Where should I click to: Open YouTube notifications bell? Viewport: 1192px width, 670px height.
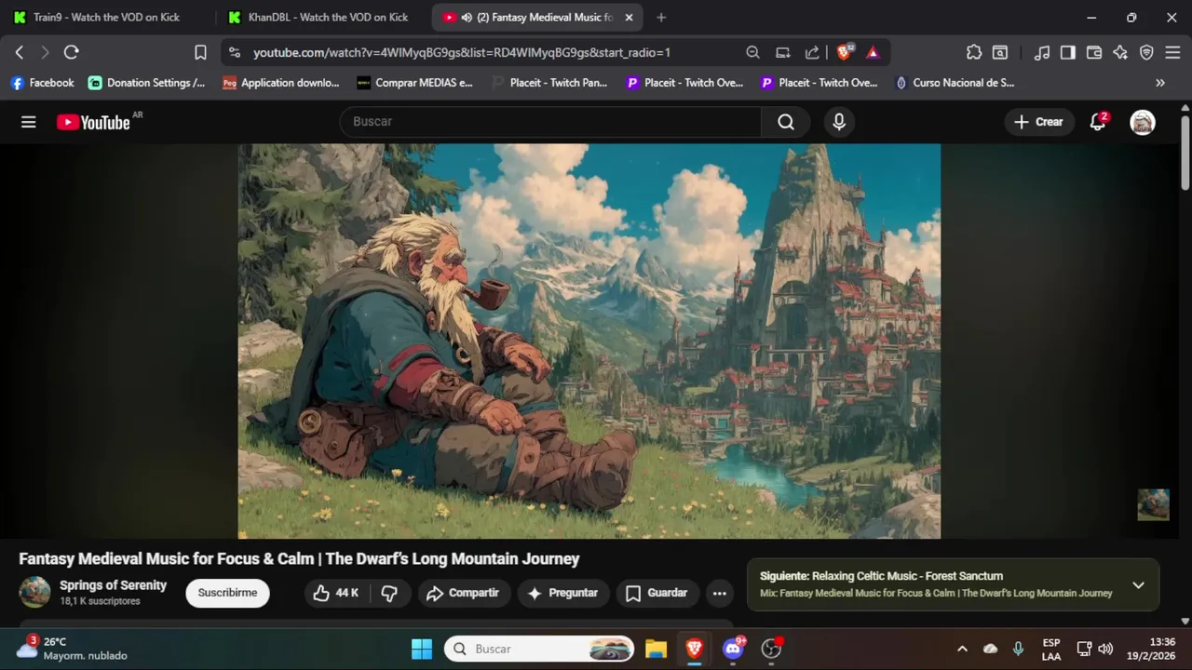pos(1098,122)
